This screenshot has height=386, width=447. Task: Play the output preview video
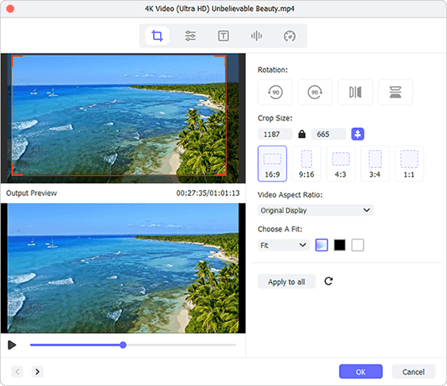[x=12, y=345]
